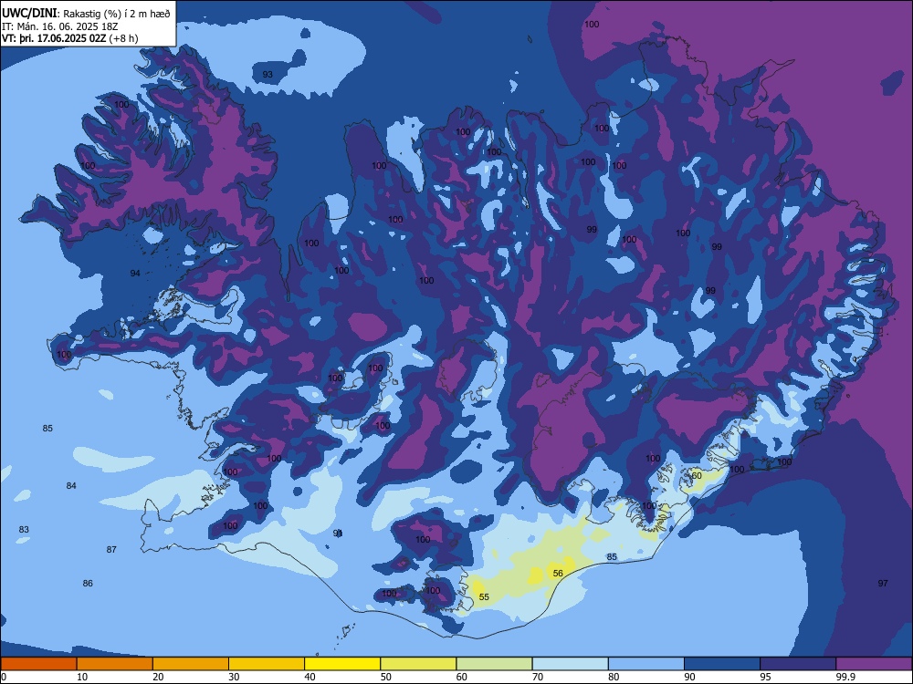Click the "40" label on the legend scale
913x684 pixels.
point(310,677)
